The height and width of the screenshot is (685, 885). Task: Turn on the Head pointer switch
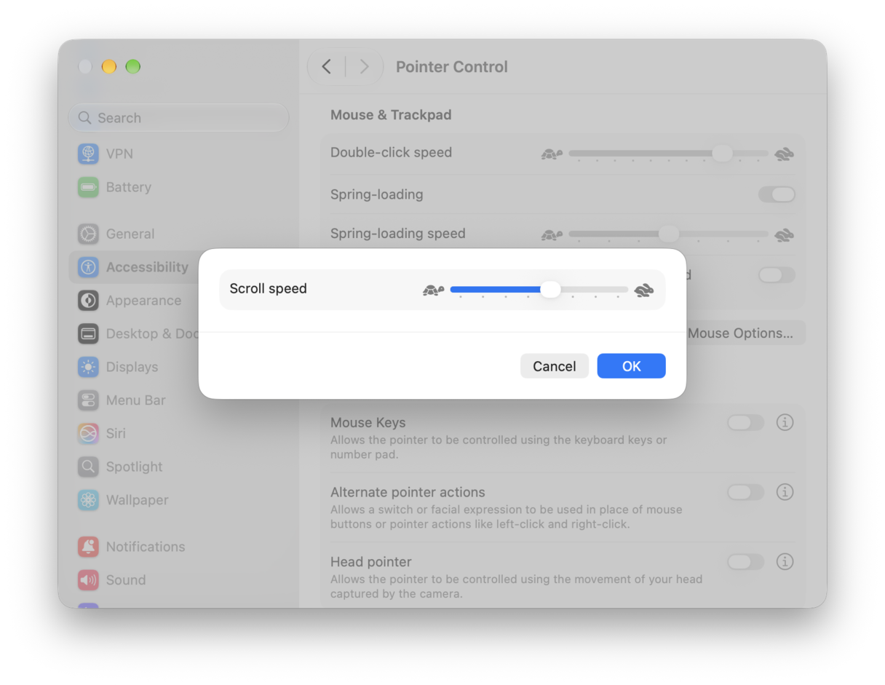[745, 562]
